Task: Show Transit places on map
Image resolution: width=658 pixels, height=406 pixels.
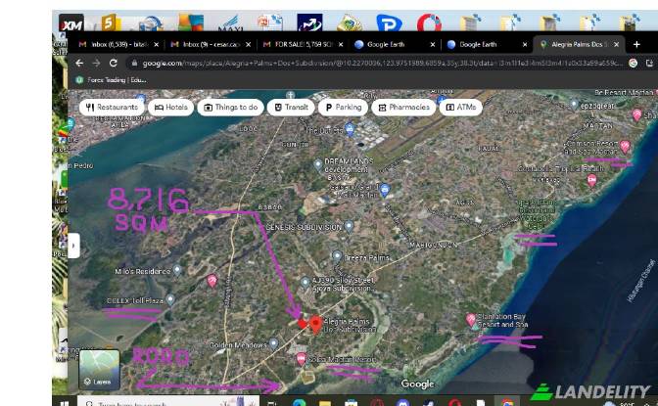Action: 292,107
